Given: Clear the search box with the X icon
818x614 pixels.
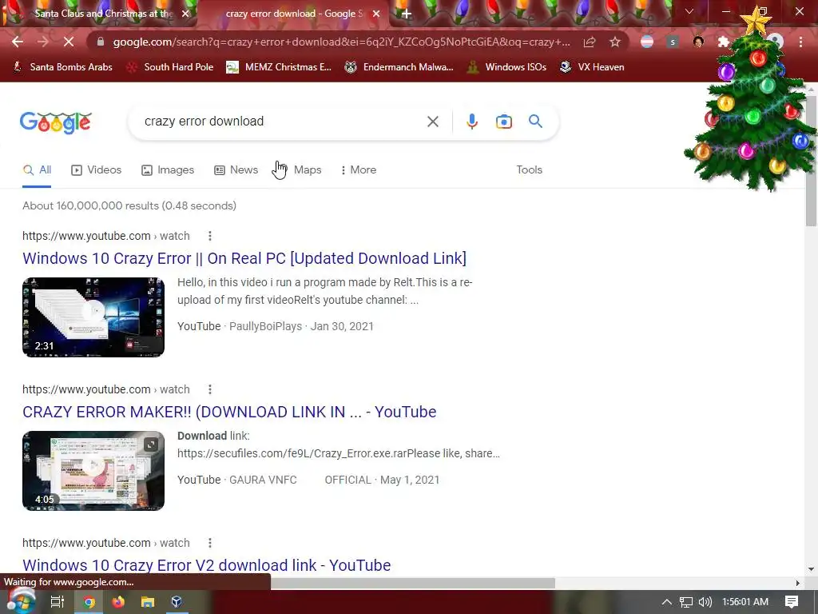Looking at the screenshot, I should point(432,122).
